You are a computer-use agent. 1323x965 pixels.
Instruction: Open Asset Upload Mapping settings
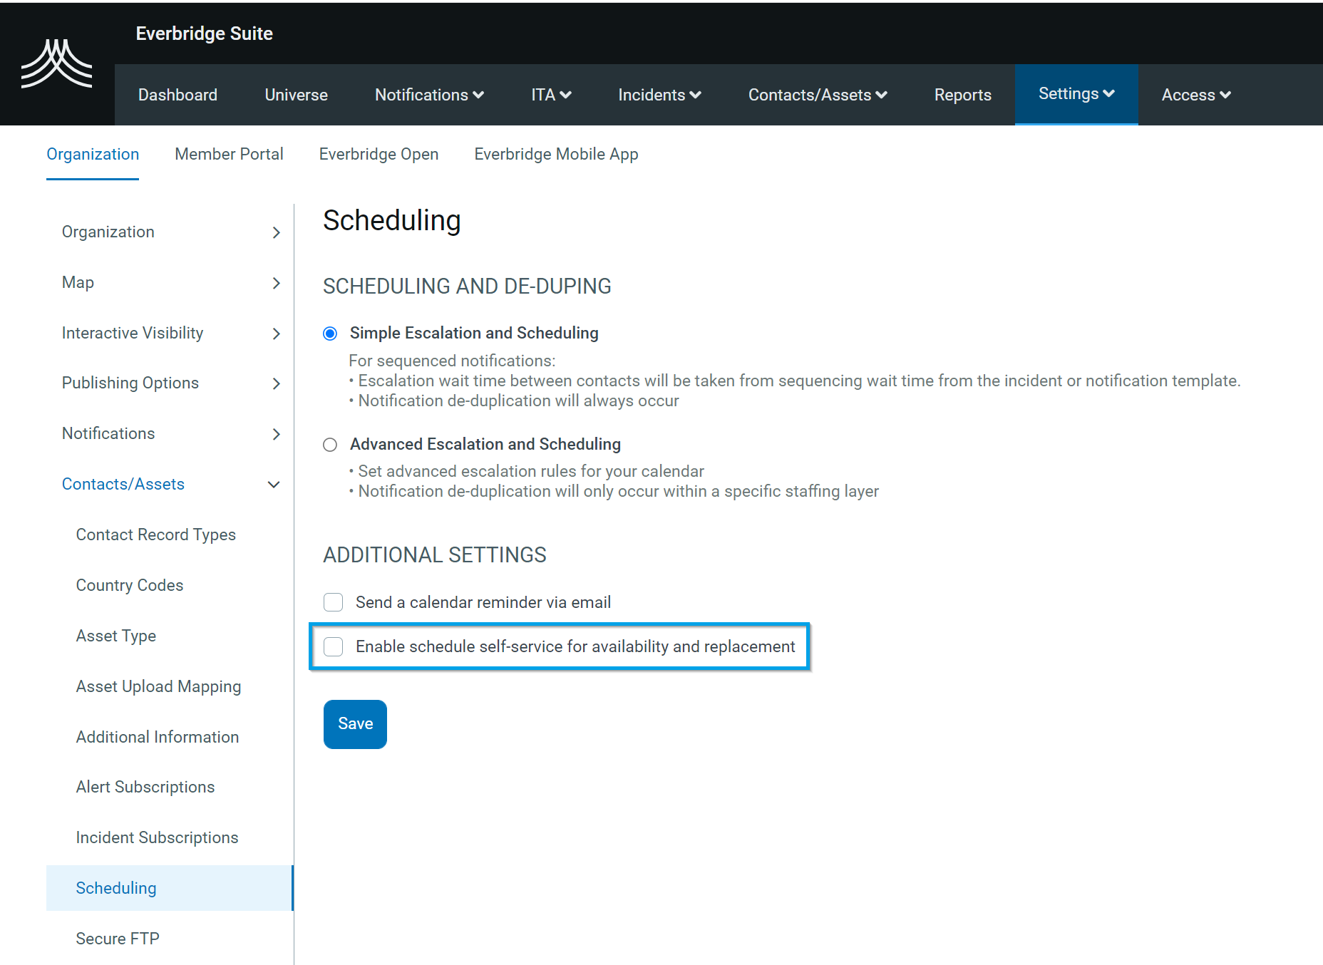click(x=158, y=686)
